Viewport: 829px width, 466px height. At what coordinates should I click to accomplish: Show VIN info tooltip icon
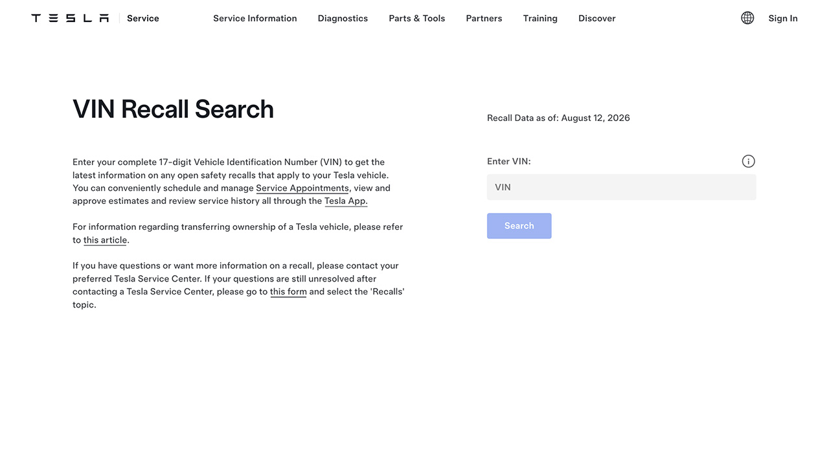[x=748, y=161]
